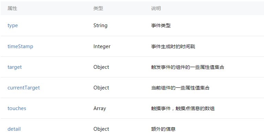Image resolution: width=264 pixels, height=139 pixels.
Task: Open the currentTarget property link
Action: click(24, 88)
